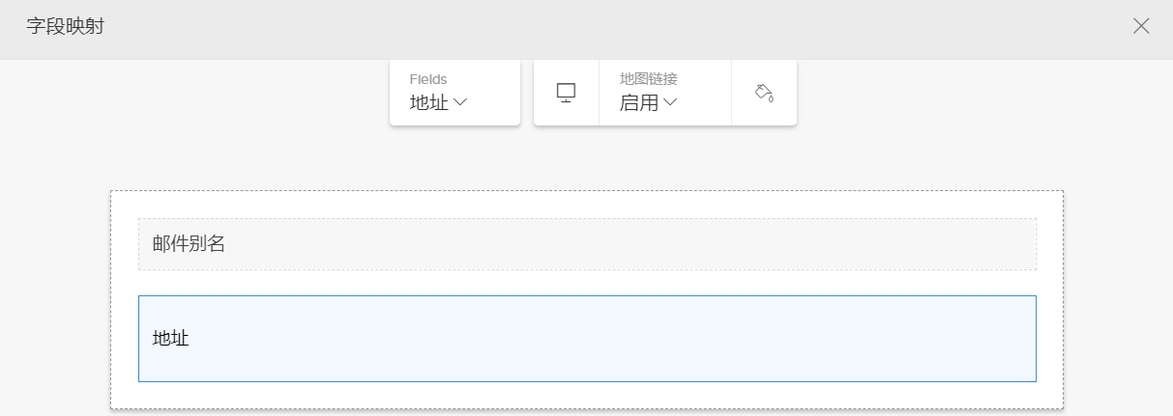Image resolution: width=1173 pixels, height=416 pixels.
Task: Expand the 启用 dropdown chevron
Action: pos(670,102)
